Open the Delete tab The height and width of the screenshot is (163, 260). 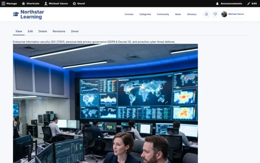pyautogui.click(x=43, y=31)
